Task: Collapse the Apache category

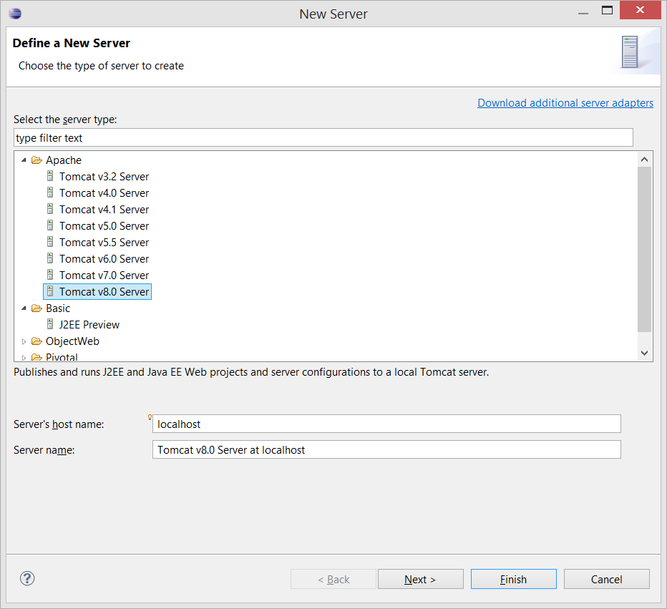Action: [x=24, y=160]
